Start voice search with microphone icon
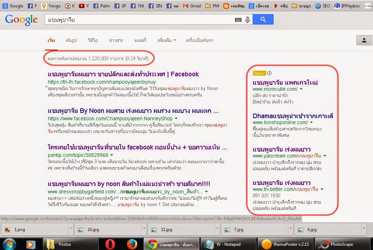Image resolution: width=373 pixels, height=250 pixels. click(x=247, y=20)
